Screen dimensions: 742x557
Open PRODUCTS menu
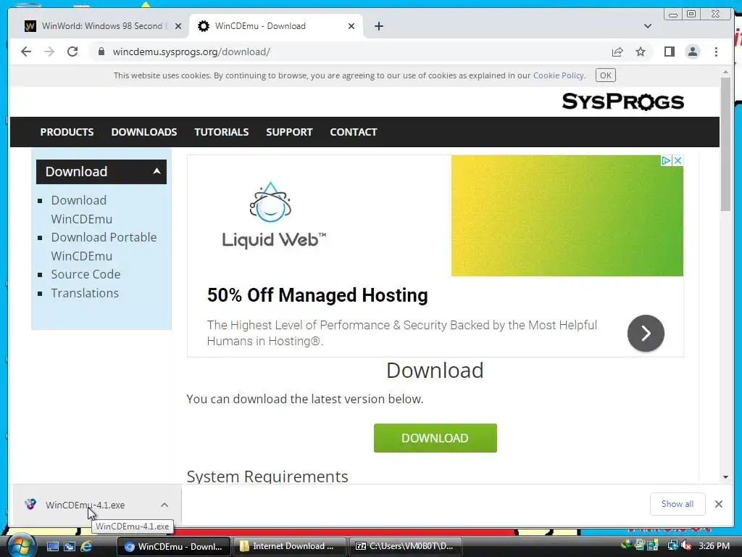pyautogui.click(x=67, y=132)
